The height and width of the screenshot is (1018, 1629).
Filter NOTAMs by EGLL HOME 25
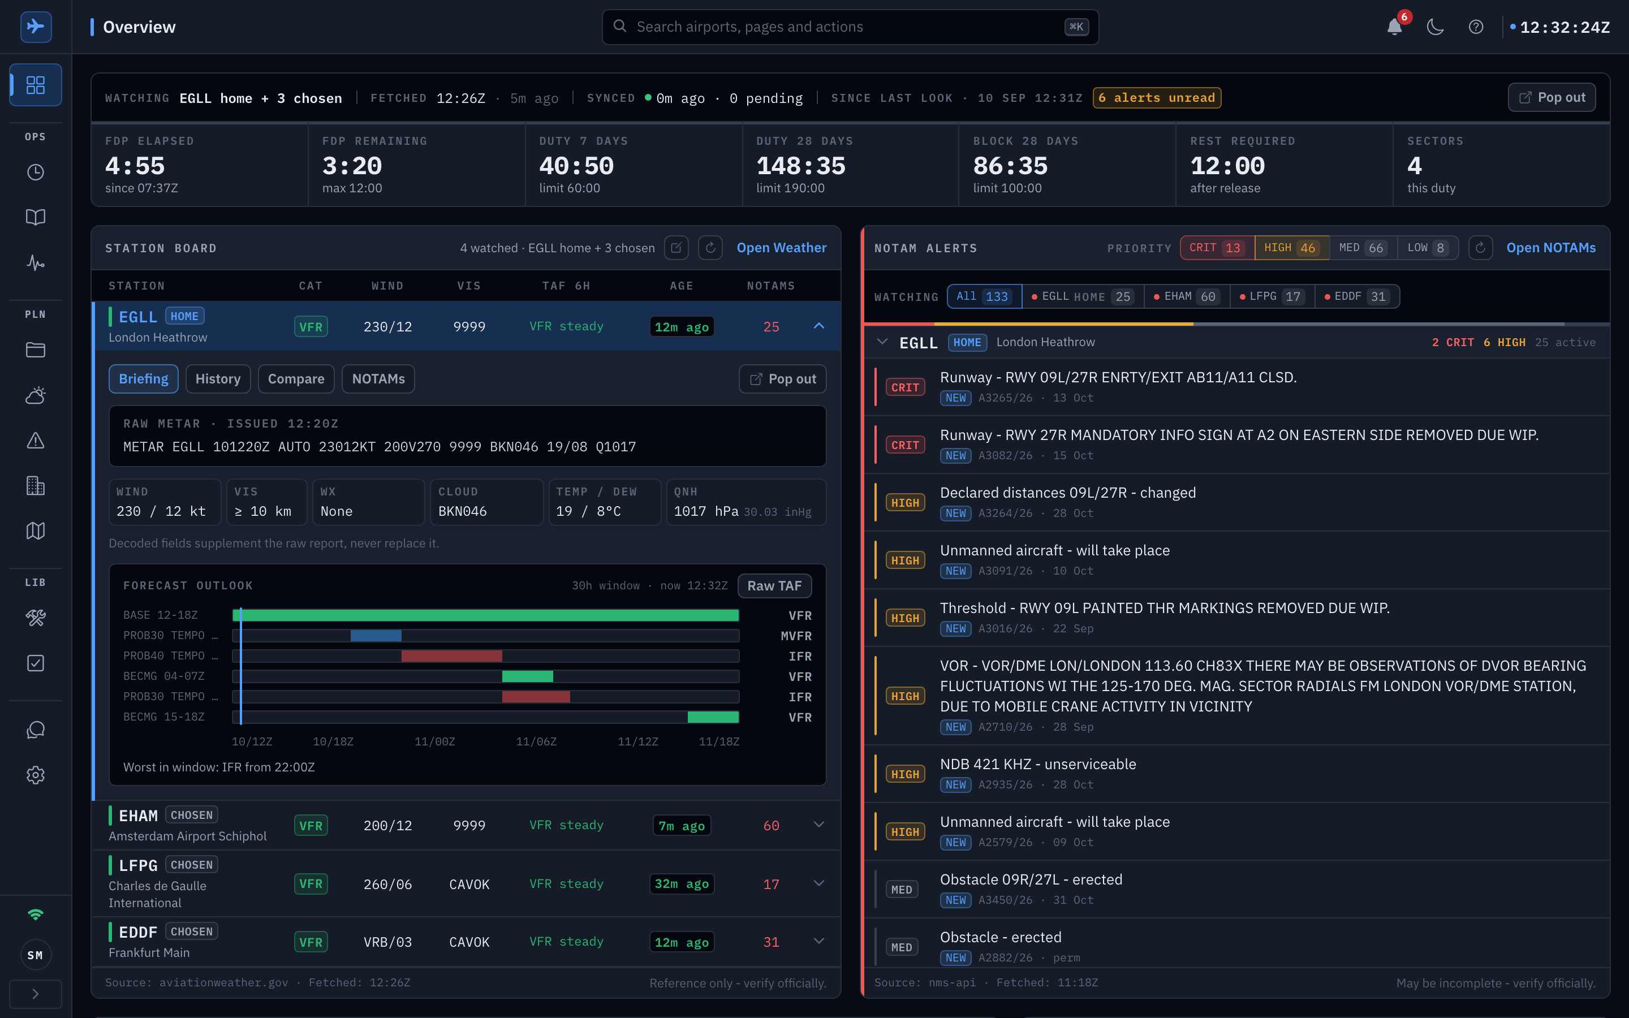point(1083,296)
